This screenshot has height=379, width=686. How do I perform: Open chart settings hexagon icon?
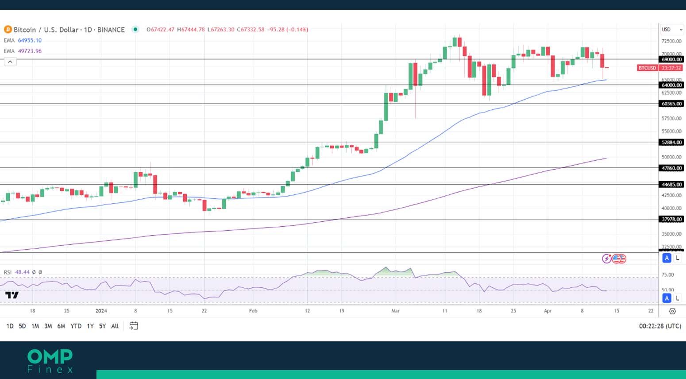tap(672, 311)
